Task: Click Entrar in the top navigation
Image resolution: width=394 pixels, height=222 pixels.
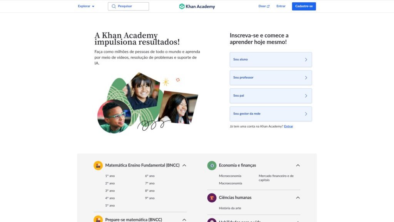Action: coord(281,6)
